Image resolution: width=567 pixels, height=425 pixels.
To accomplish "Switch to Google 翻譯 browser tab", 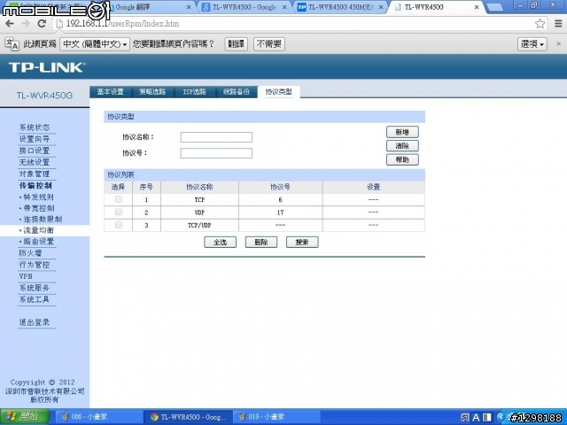I will [150, 7].
